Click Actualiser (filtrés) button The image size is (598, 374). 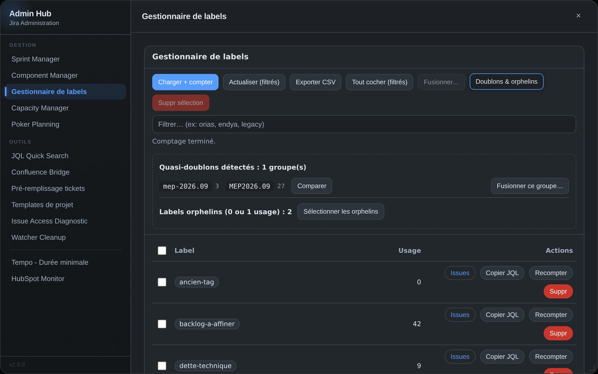tap(254, 82)
